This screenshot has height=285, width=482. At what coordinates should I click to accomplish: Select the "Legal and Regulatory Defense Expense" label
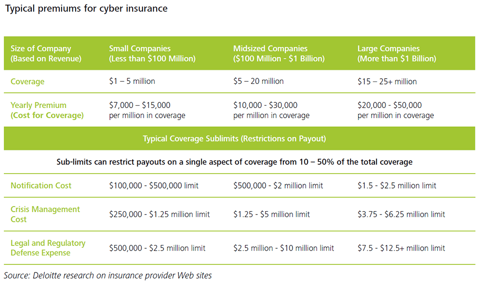click(48, 248)
